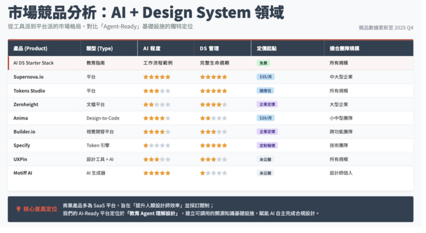
Task: Click the 設計工具 + AI type cell
Action: point(100,159)
